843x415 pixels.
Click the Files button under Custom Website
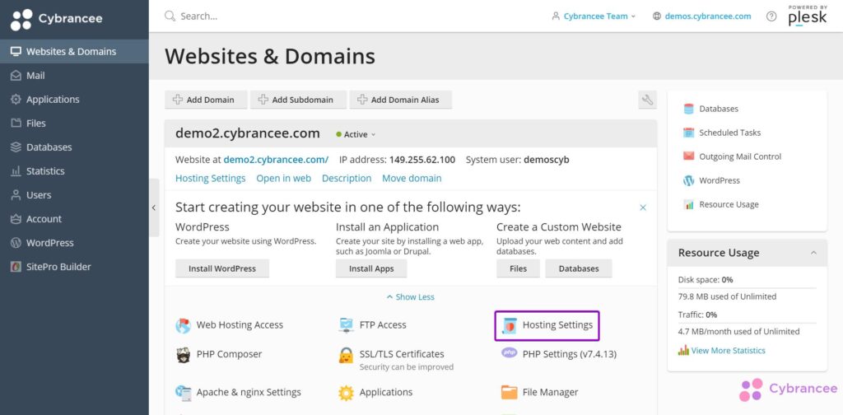pyautogui.click(x=519, y=268)
